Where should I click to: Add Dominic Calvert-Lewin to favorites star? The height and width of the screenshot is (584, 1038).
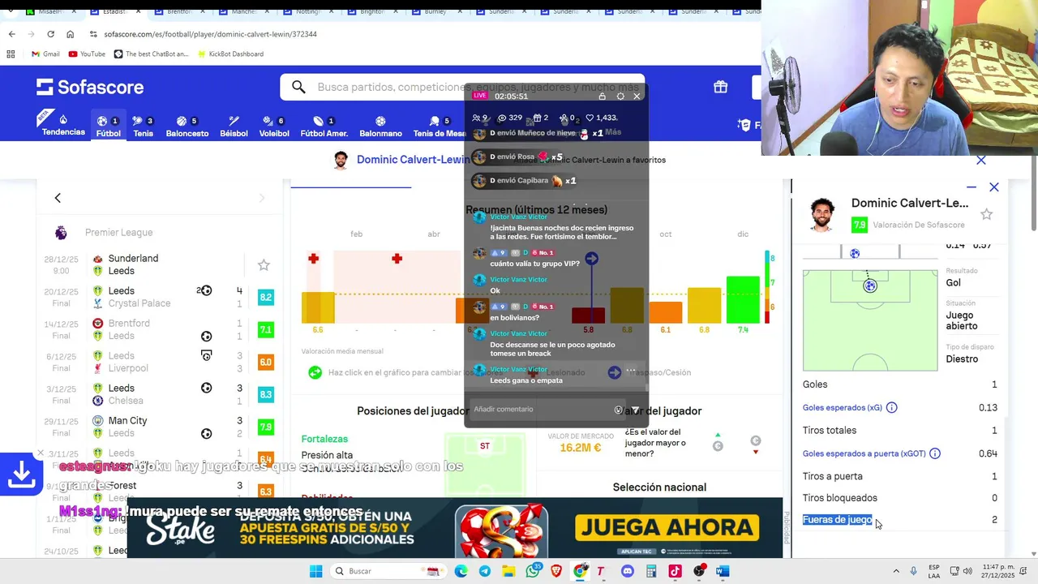pos(986,214)
